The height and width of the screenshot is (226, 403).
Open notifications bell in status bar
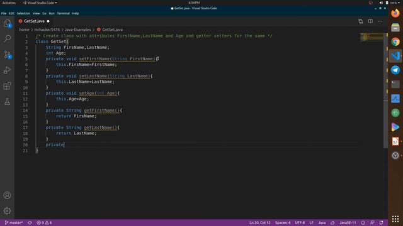382,223
